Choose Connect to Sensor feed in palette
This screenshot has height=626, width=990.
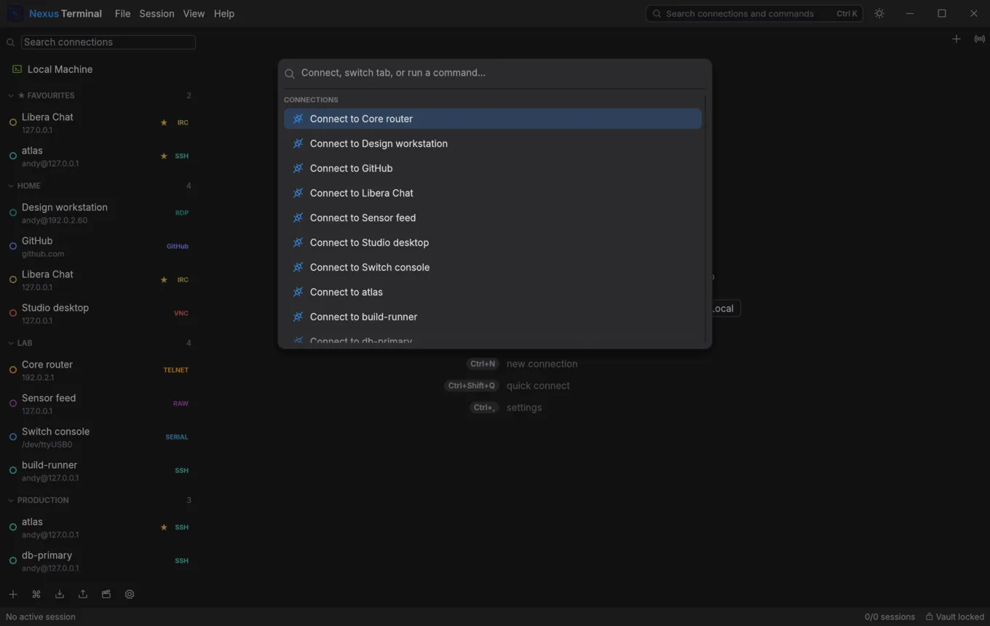point(493,218)
